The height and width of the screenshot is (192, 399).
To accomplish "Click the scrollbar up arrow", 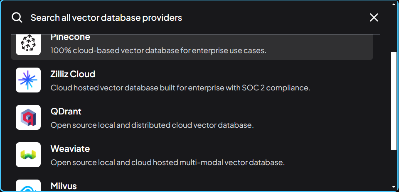I will point(394,4).
